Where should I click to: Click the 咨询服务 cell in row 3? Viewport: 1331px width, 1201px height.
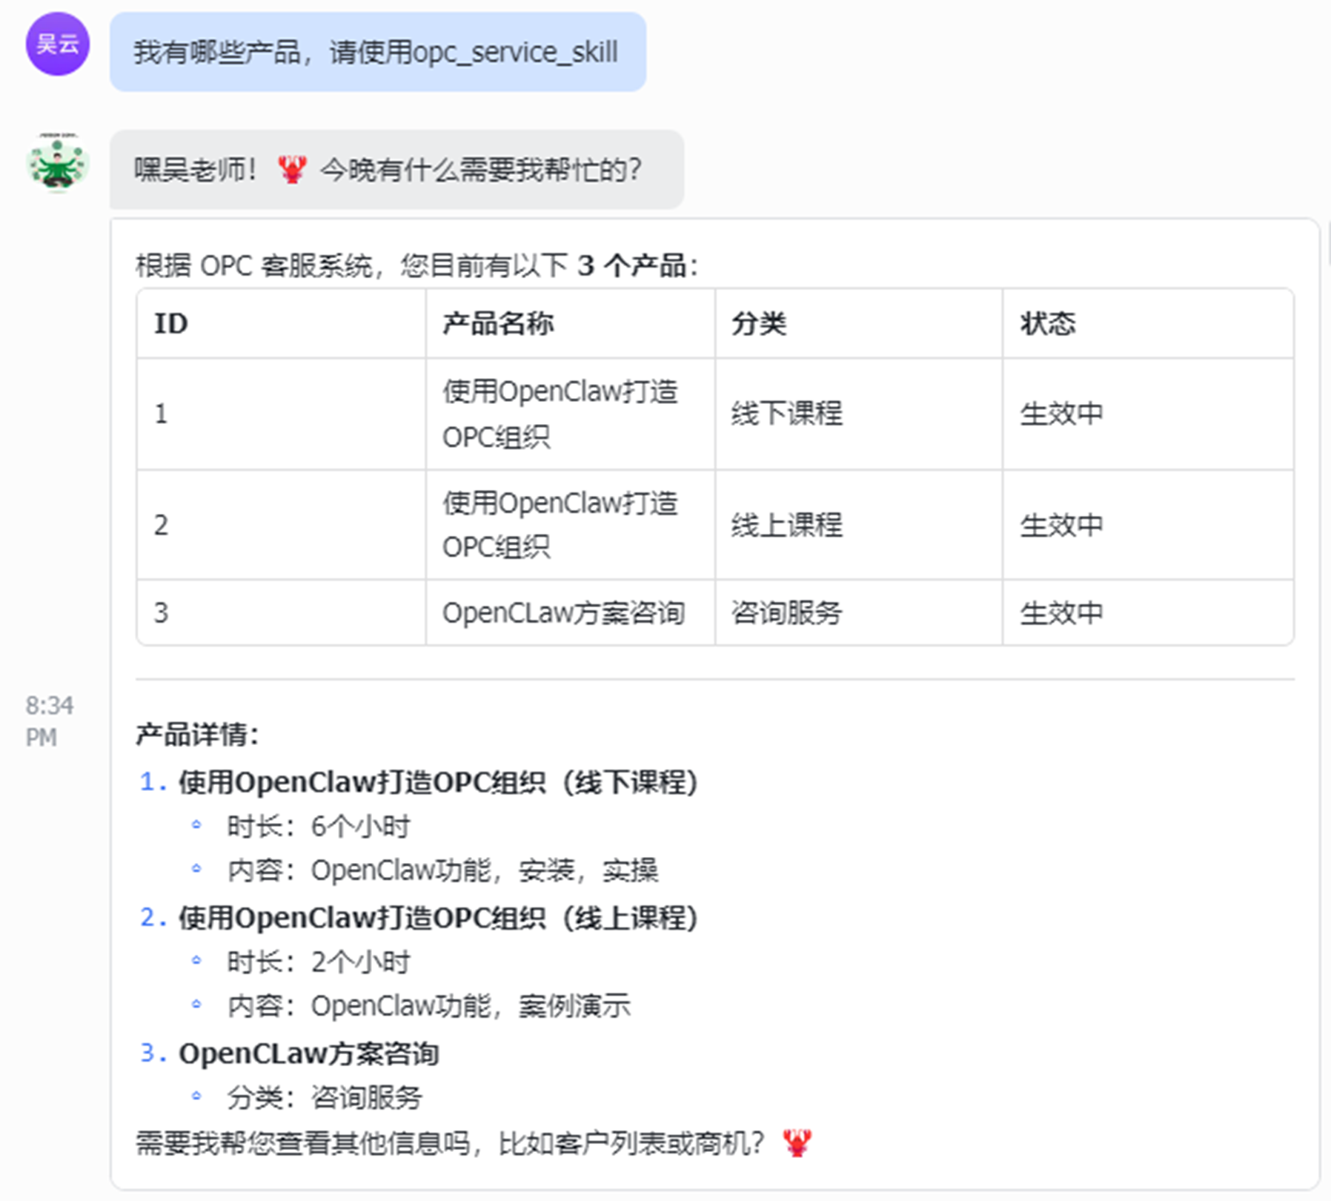point(786,613)
